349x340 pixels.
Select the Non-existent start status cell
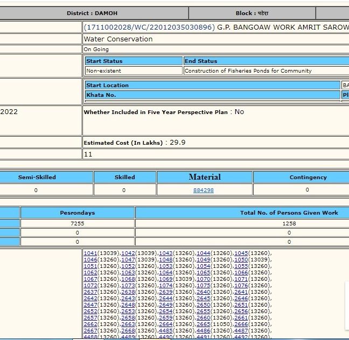pyautogui.click(x=134, y=70)
